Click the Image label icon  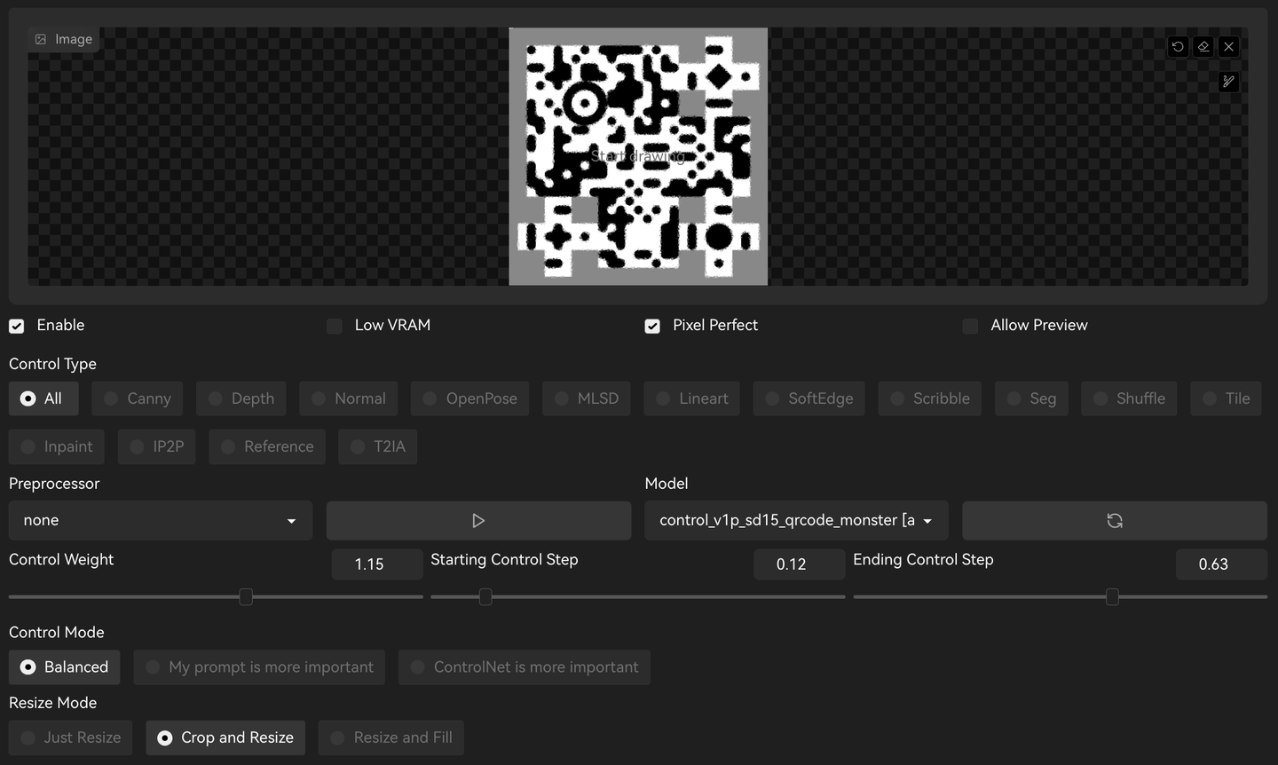(x=41, y=39)
